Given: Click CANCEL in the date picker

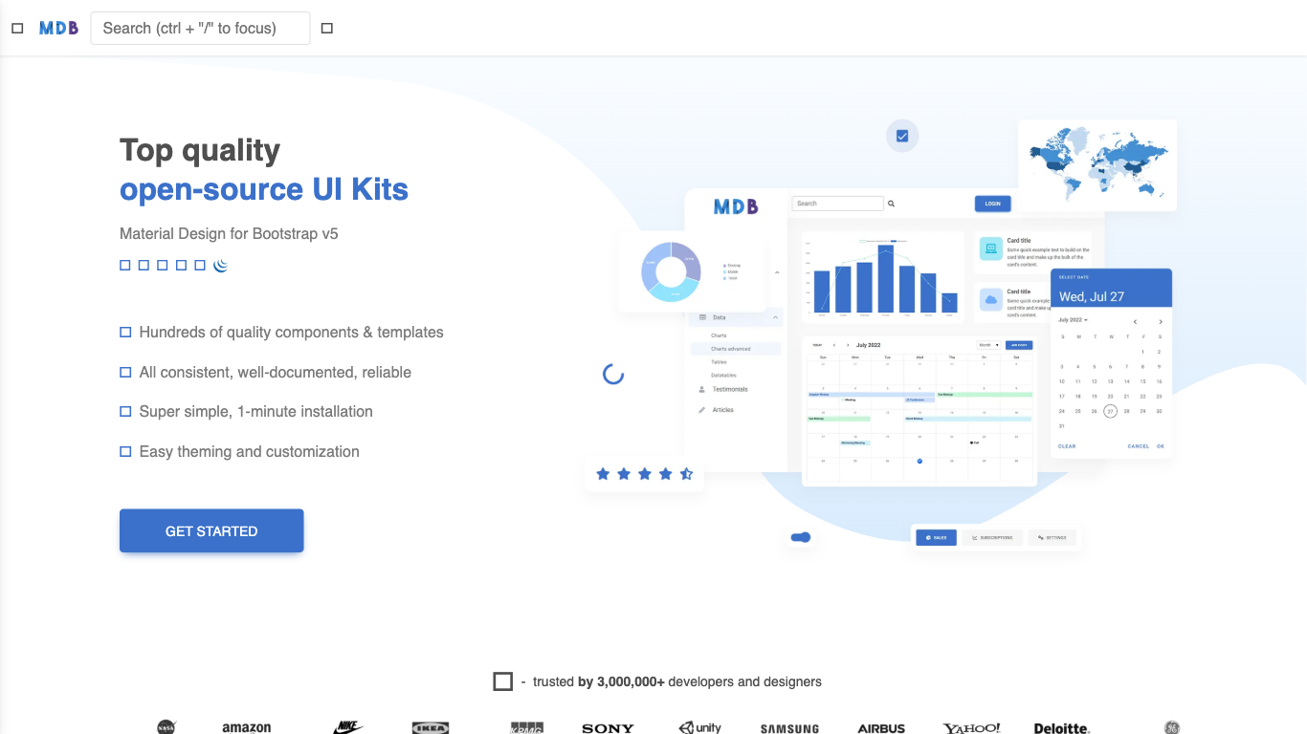Looking at the screenshot, I should (x=1139, y=446).
